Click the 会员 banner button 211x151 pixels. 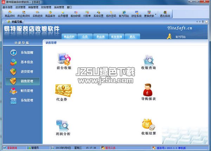(85, 37)
